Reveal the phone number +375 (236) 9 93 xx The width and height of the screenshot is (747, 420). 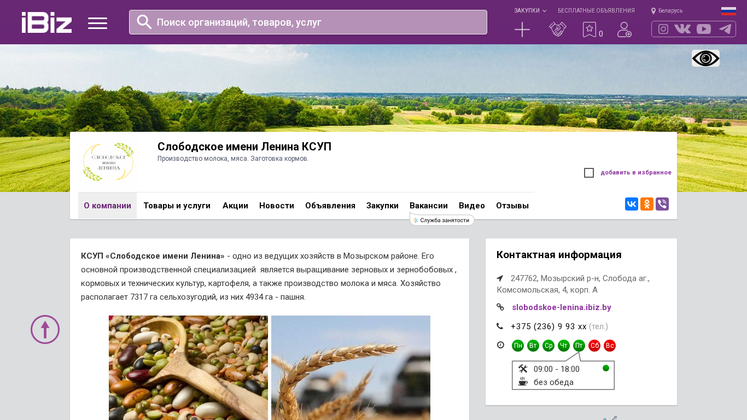click(548, 326)
